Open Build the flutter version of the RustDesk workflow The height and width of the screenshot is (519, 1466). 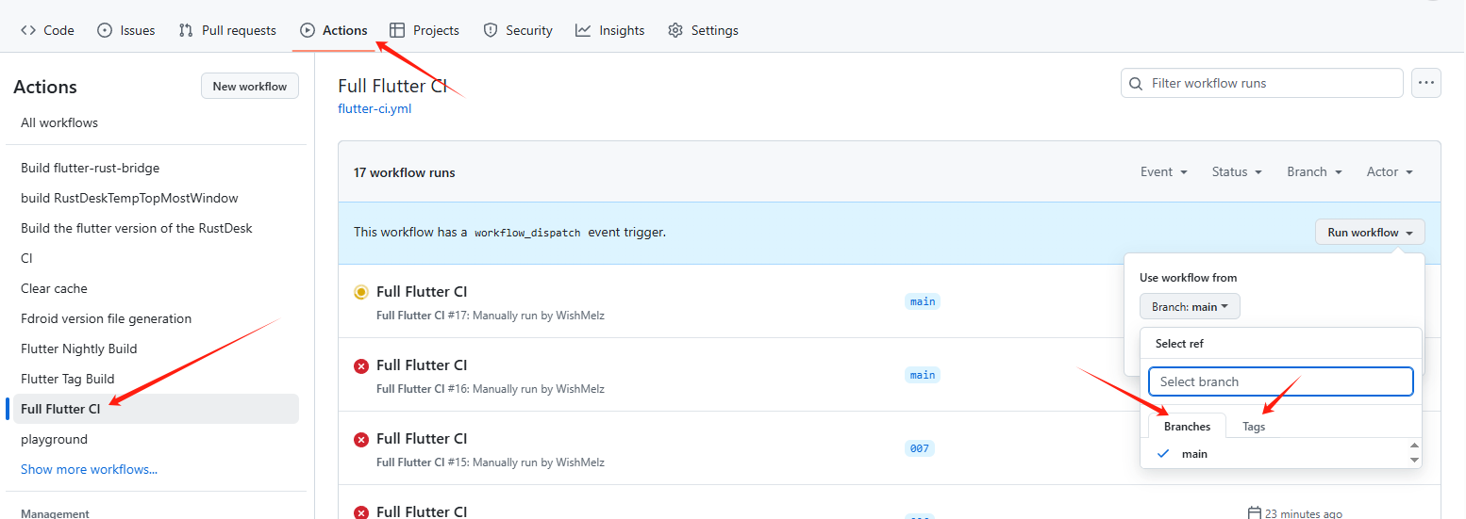point(137,228)
